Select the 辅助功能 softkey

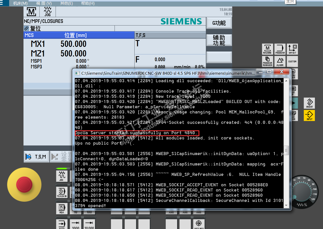click(x=219, y=40)
